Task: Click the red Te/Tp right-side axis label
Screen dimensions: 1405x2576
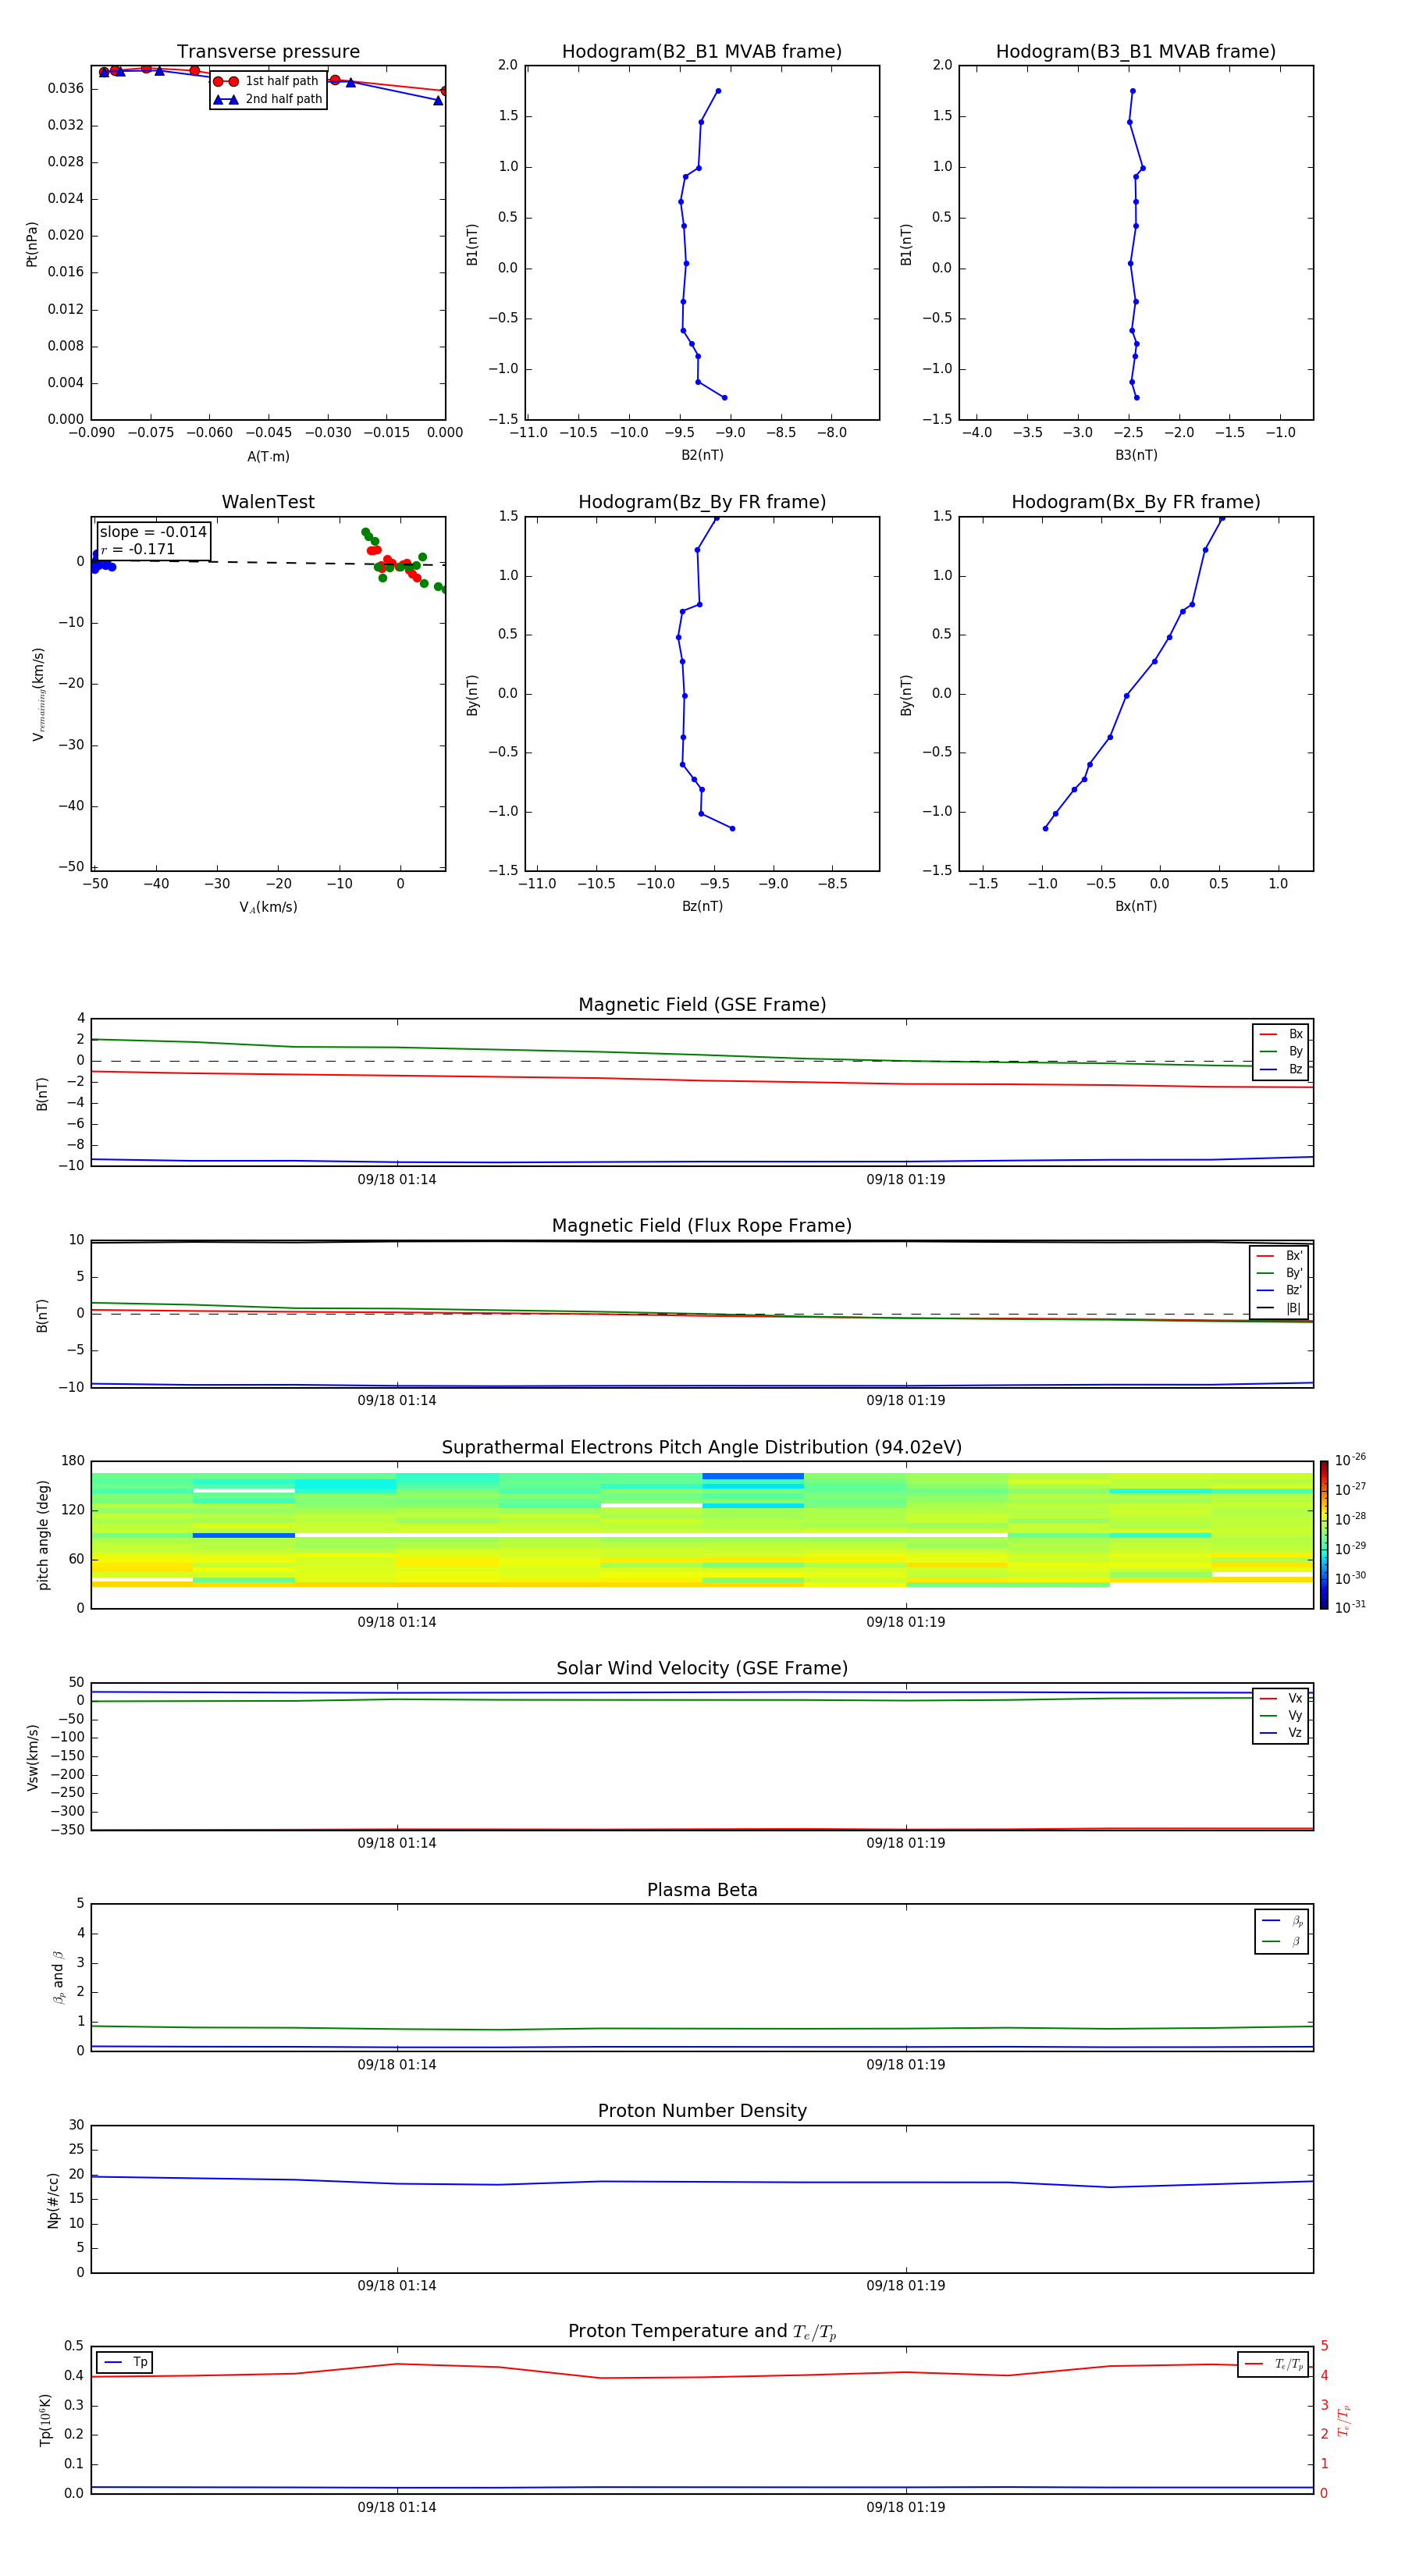Action: (1344, 2420)
